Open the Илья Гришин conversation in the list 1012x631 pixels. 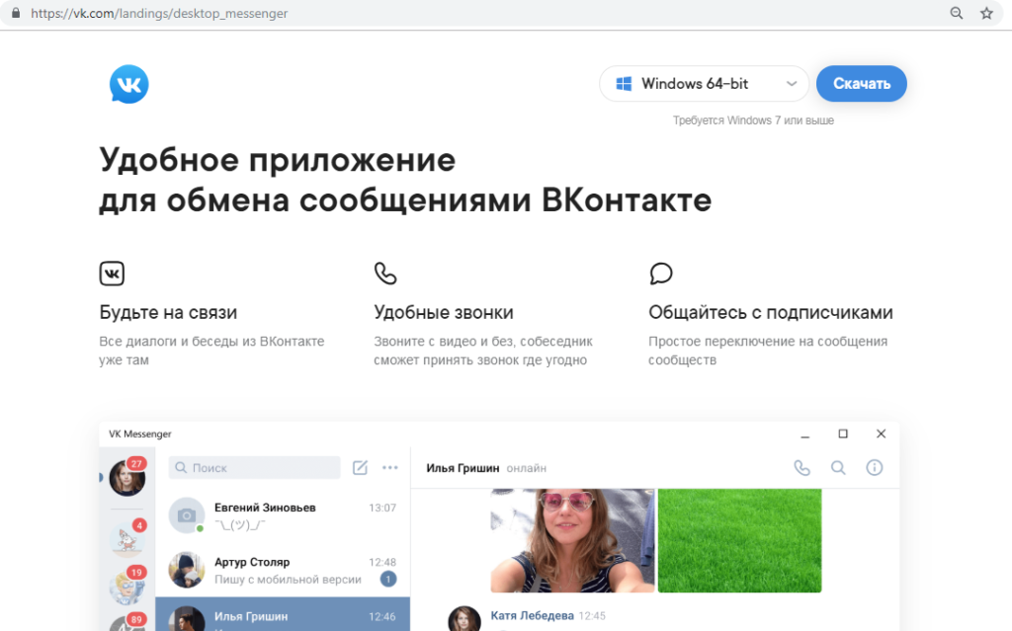click(x=283, y=614)
